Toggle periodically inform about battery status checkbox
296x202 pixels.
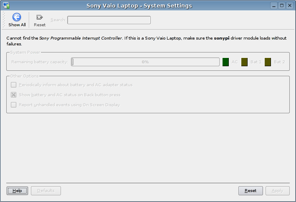[14, 85]
